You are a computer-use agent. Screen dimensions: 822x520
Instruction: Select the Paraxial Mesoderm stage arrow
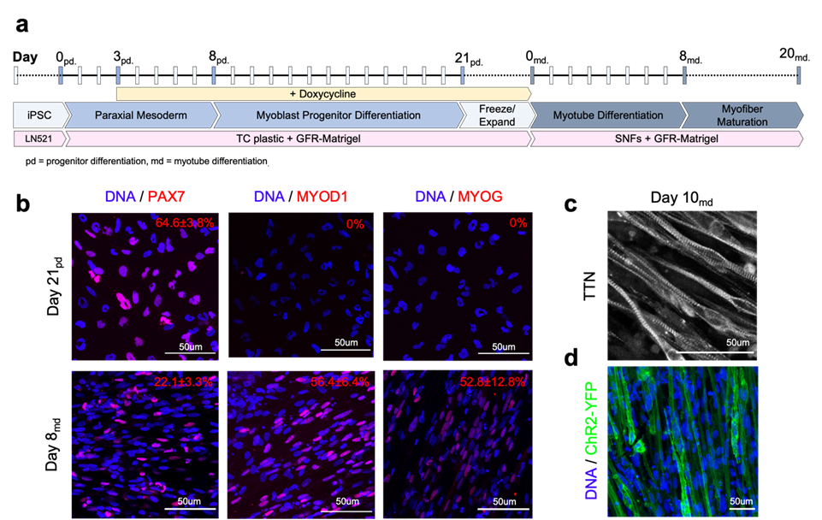tap(139, 115)
